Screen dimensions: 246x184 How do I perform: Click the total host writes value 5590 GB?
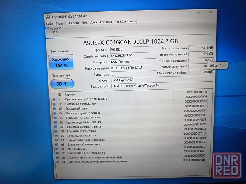point(201,54)
